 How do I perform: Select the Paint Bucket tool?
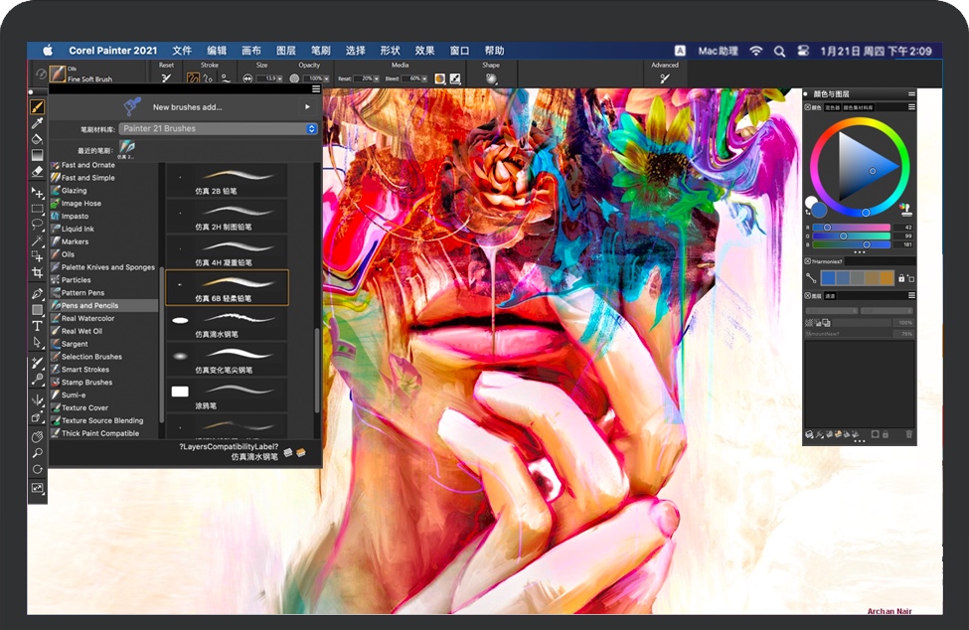click(37, 139)
